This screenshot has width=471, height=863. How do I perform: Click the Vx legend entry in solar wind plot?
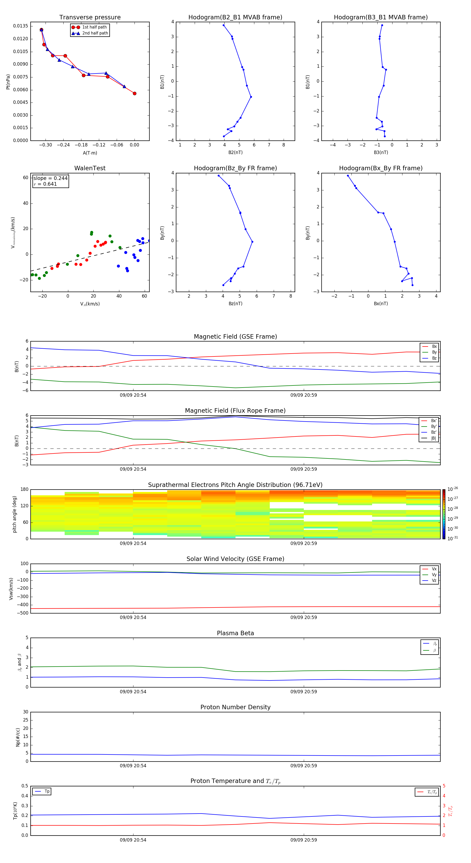(429, 569)
